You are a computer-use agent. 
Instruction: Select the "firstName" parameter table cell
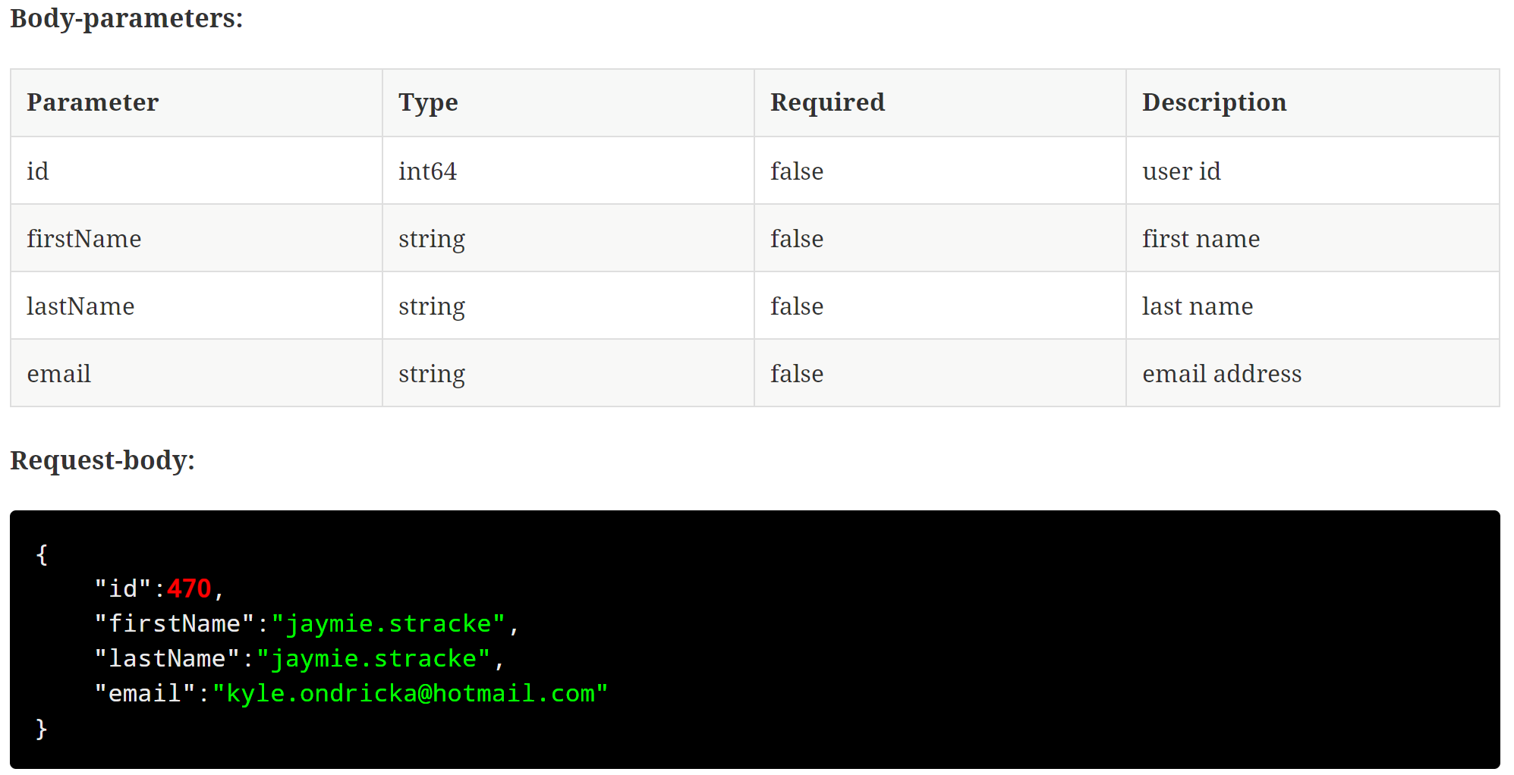pos(83,239)
